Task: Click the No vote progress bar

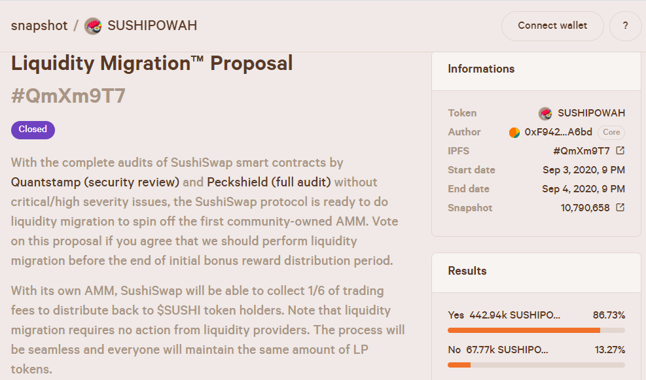Action: point(537,365)
